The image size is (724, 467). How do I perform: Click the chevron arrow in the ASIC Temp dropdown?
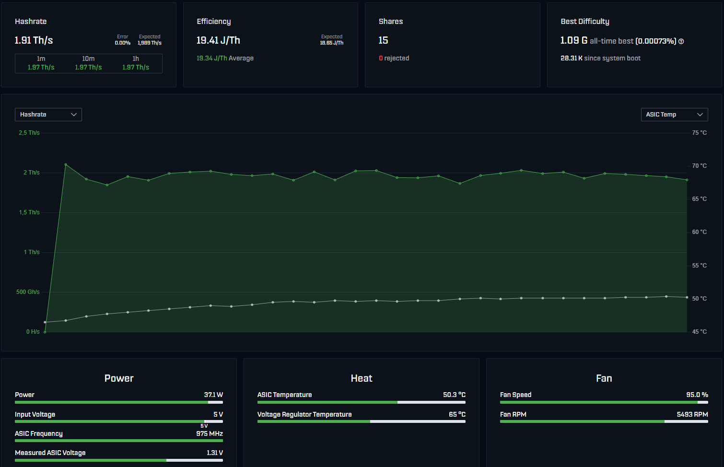700,115
